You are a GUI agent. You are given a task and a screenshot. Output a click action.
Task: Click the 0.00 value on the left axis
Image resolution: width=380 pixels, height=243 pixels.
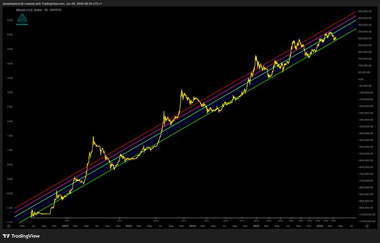pos(9,179)
